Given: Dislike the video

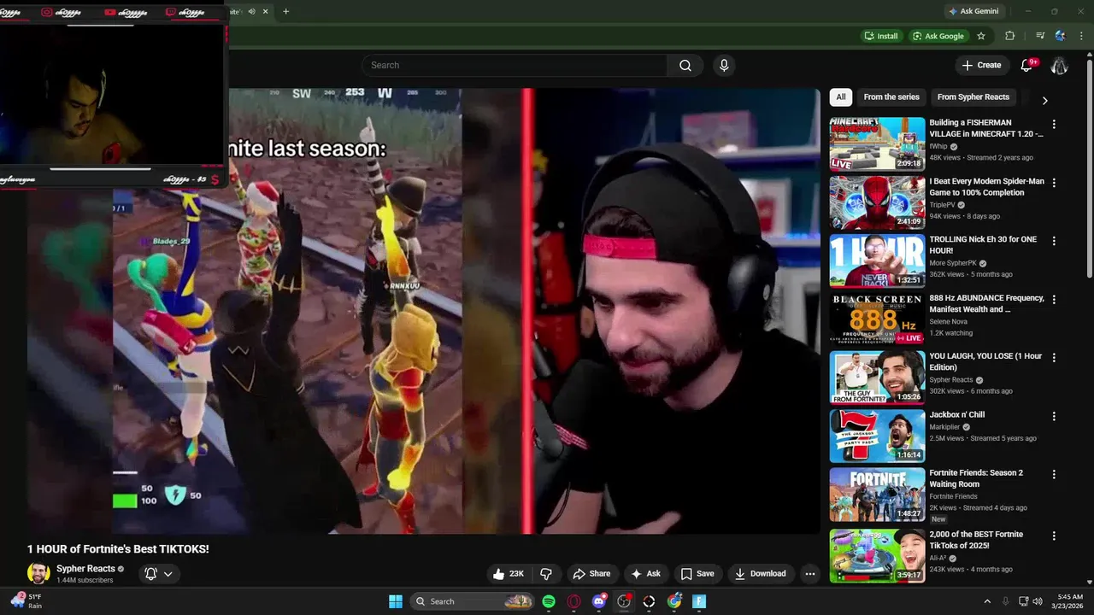Looking at the screenshot, I should point(545,574).
